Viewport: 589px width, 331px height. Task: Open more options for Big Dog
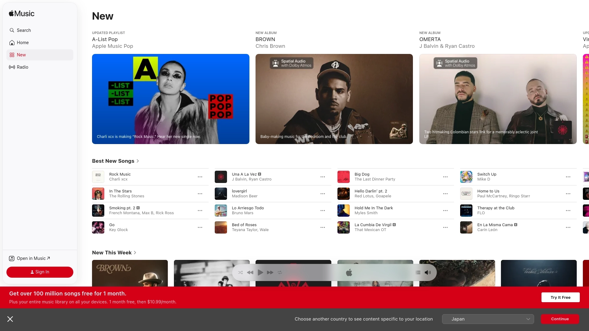pos(445,177)
